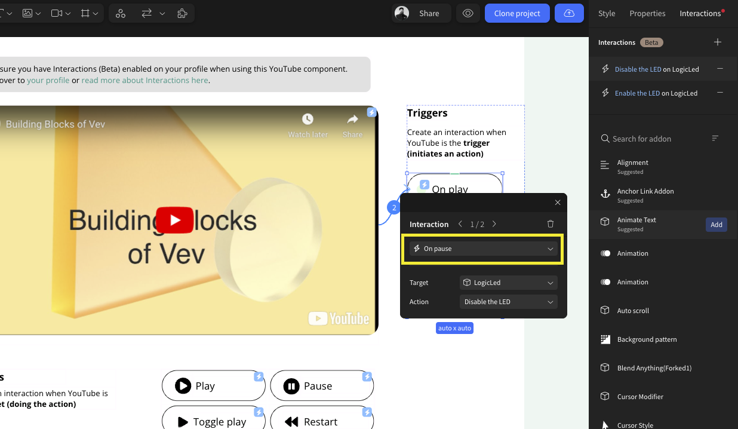Switch to the Style tab
This screenshot has height=429, width=738.
click(x=607, y=13)
